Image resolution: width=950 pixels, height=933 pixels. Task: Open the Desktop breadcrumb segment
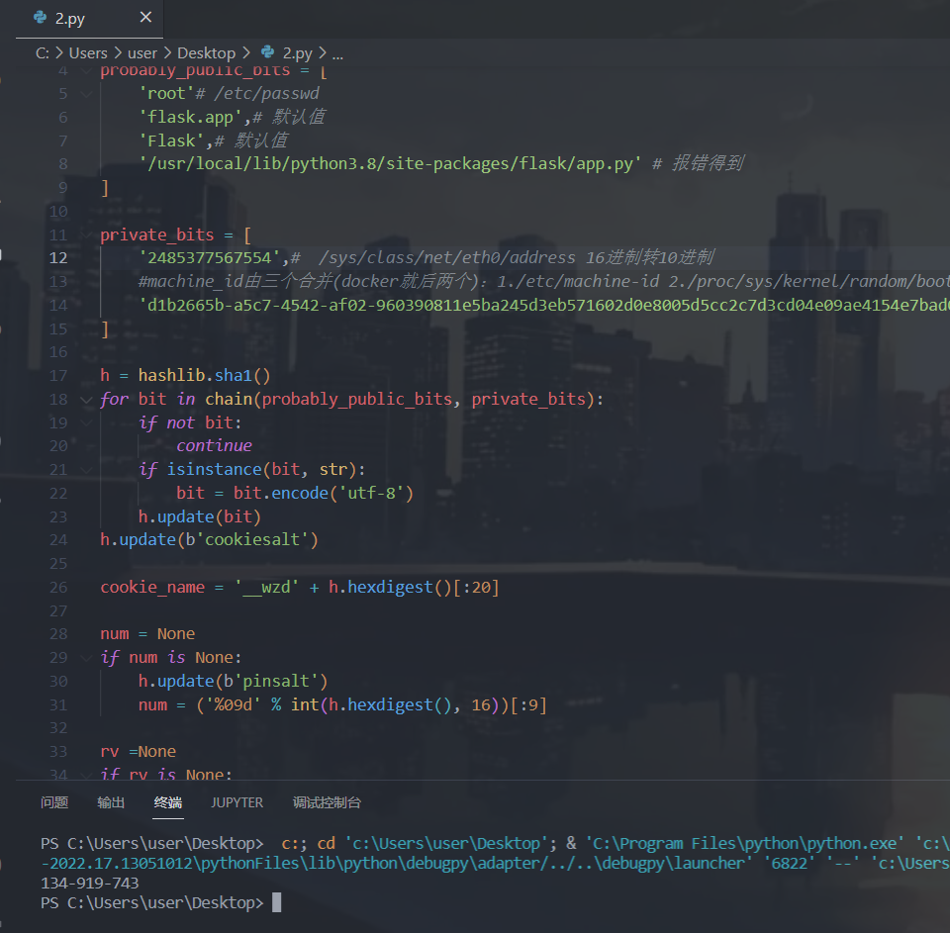pos(206,53)
